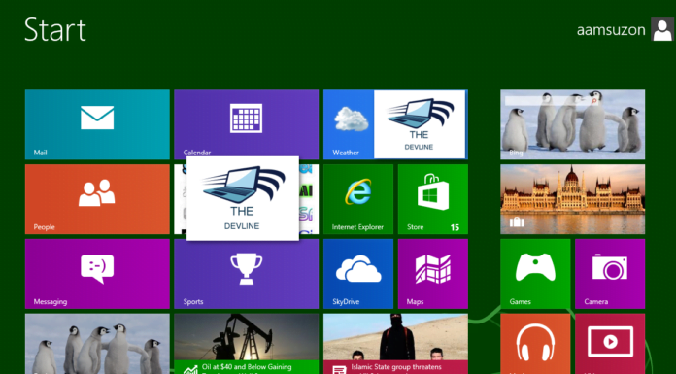Open the Travel tile showing parliament building

pos(572,199)
